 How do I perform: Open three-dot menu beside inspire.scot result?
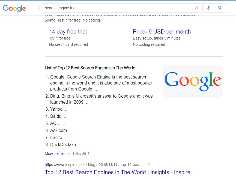click(149, 165)
